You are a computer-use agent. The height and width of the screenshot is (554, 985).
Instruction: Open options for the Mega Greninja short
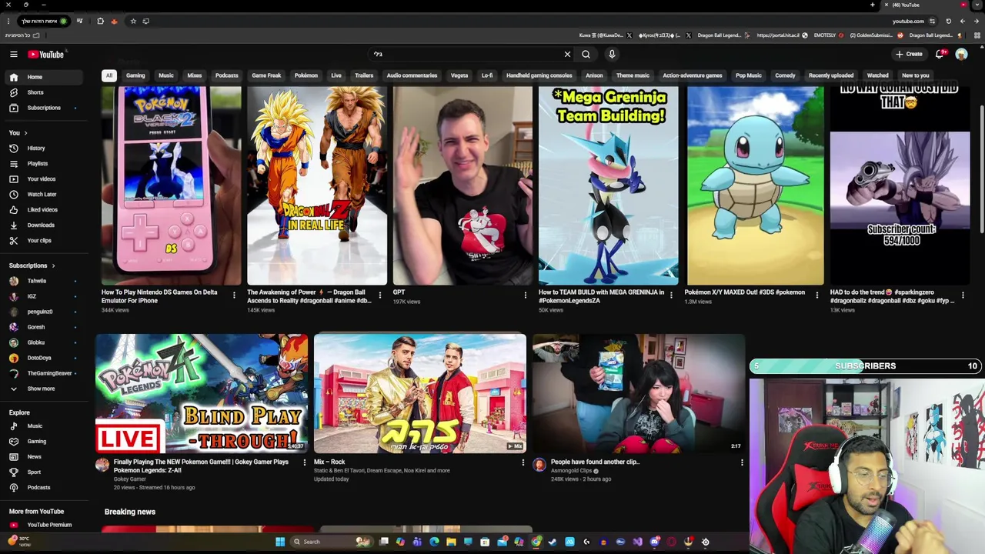[x=671, y=295]
